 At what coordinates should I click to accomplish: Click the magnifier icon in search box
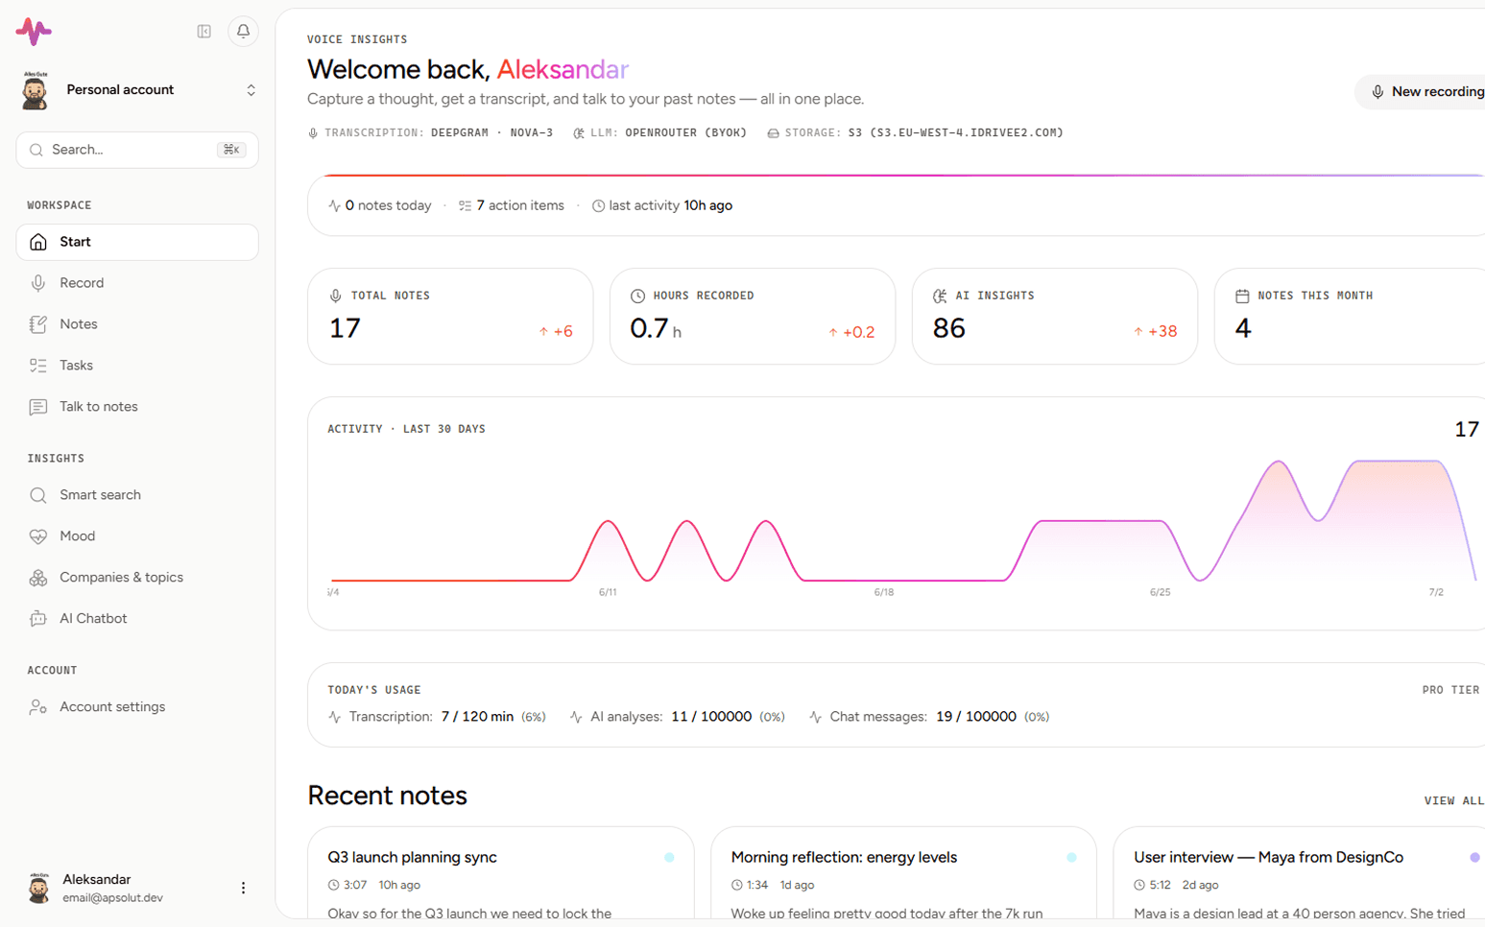[36, 150]
